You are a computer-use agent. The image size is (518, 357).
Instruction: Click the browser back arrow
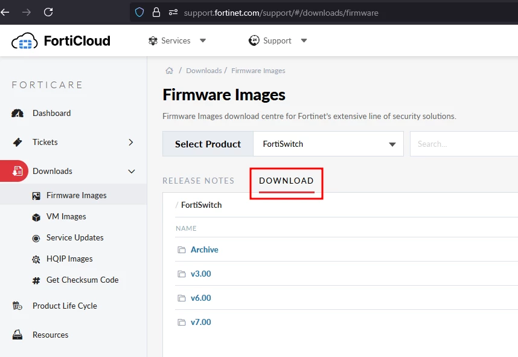point(5,13)
